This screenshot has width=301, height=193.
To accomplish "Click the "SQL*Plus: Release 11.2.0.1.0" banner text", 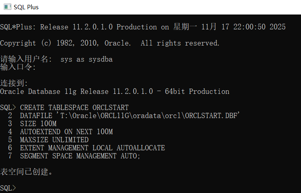I will point(56,27).
